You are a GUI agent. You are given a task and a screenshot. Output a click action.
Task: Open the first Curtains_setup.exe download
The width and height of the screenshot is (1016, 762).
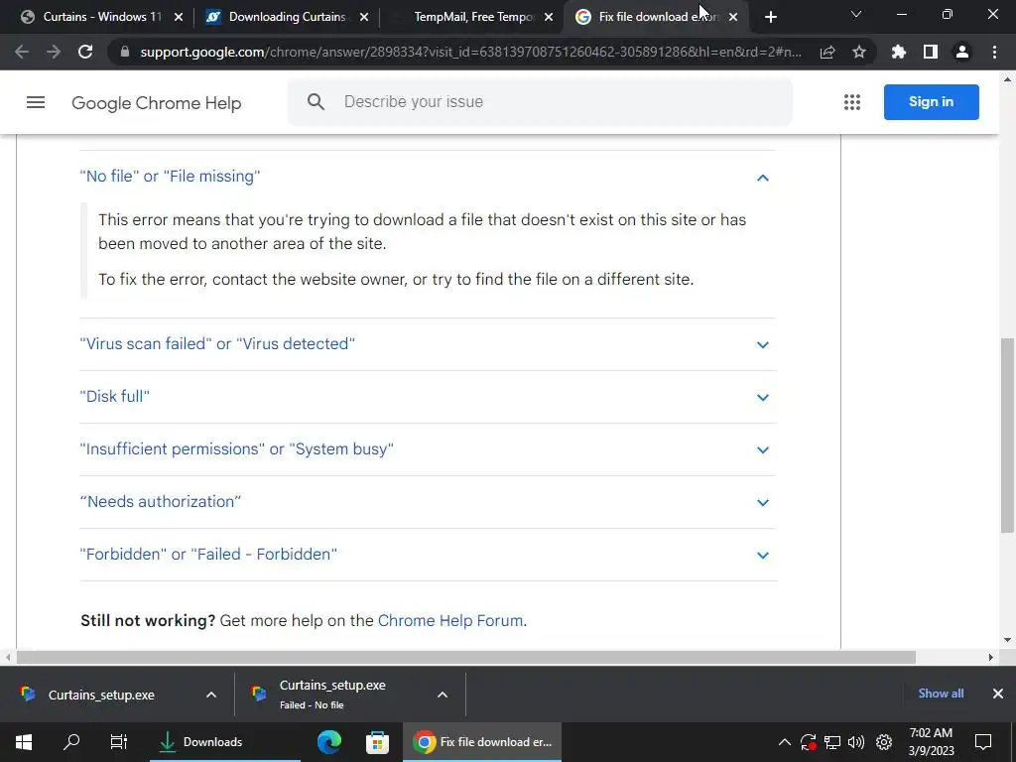click(x=101, y=695)
